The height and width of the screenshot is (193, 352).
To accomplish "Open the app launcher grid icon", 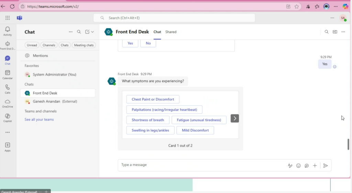I will [x=8, y=18].
